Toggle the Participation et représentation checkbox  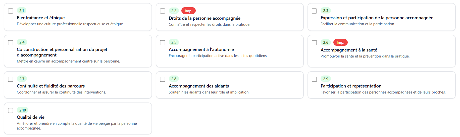[x=314, y=79]
